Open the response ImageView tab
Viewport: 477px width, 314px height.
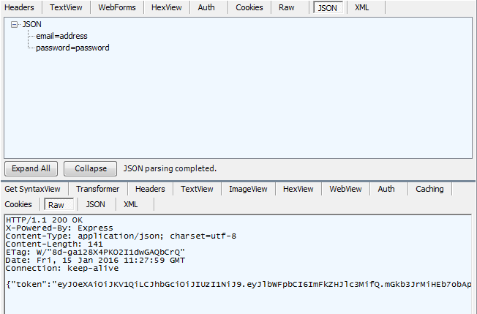click(x=248, y=189)
